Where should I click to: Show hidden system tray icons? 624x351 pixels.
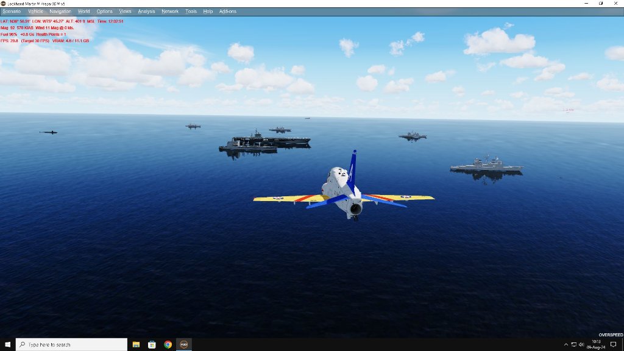(x=566, y=344)
